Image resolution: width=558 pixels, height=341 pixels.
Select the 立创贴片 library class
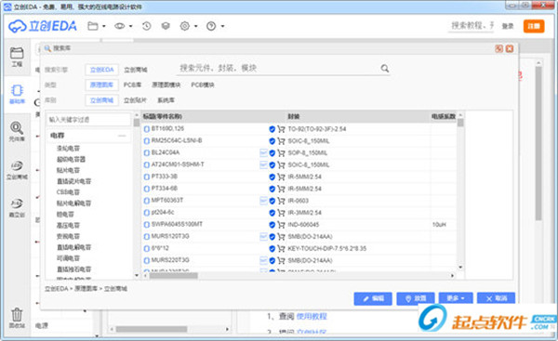point(135,100)
